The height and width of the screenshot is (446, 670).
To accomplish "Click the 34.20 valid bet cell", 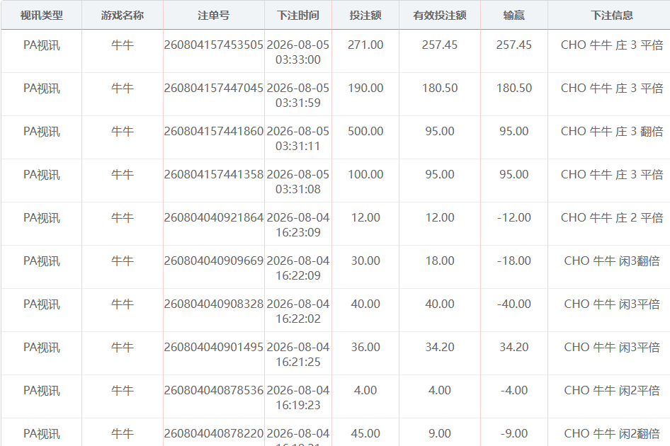I will (x=440, y=347).
